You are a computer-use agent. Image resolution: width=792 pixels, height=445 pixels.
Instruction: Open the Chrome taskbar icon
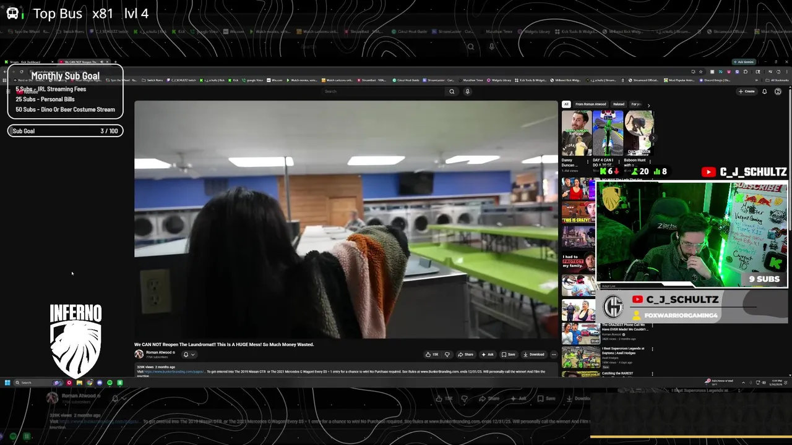point(90,383)
